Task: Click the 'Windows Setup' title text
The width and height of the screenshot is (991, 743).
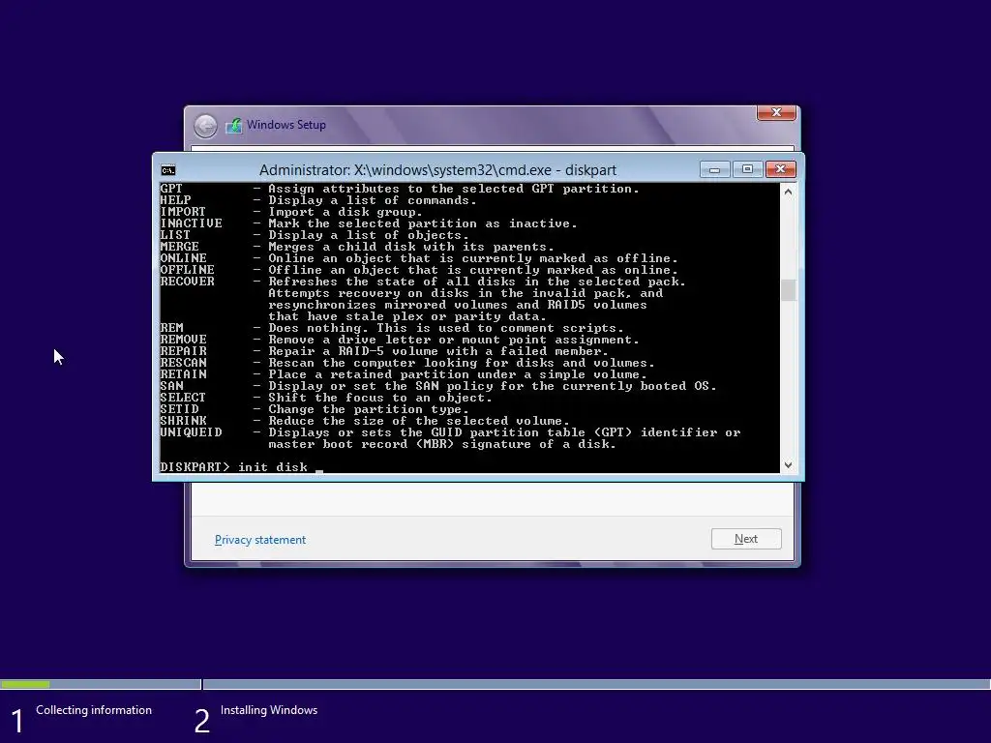Action: (286, 125)
